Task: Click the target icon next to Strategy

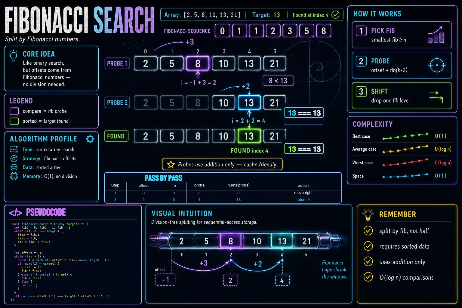Action: point(14,159)
